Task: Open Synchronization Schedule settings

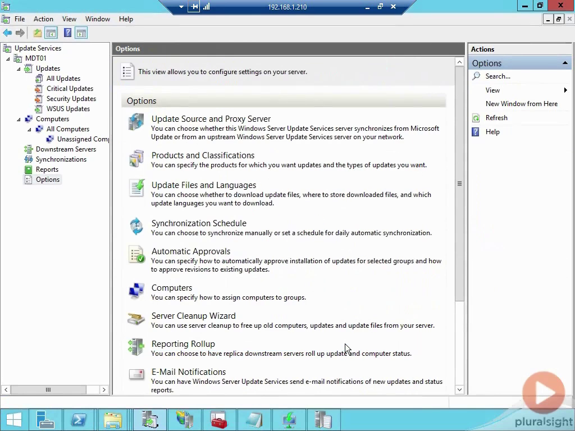Action: pyautogui.click(x=199, y=223)
